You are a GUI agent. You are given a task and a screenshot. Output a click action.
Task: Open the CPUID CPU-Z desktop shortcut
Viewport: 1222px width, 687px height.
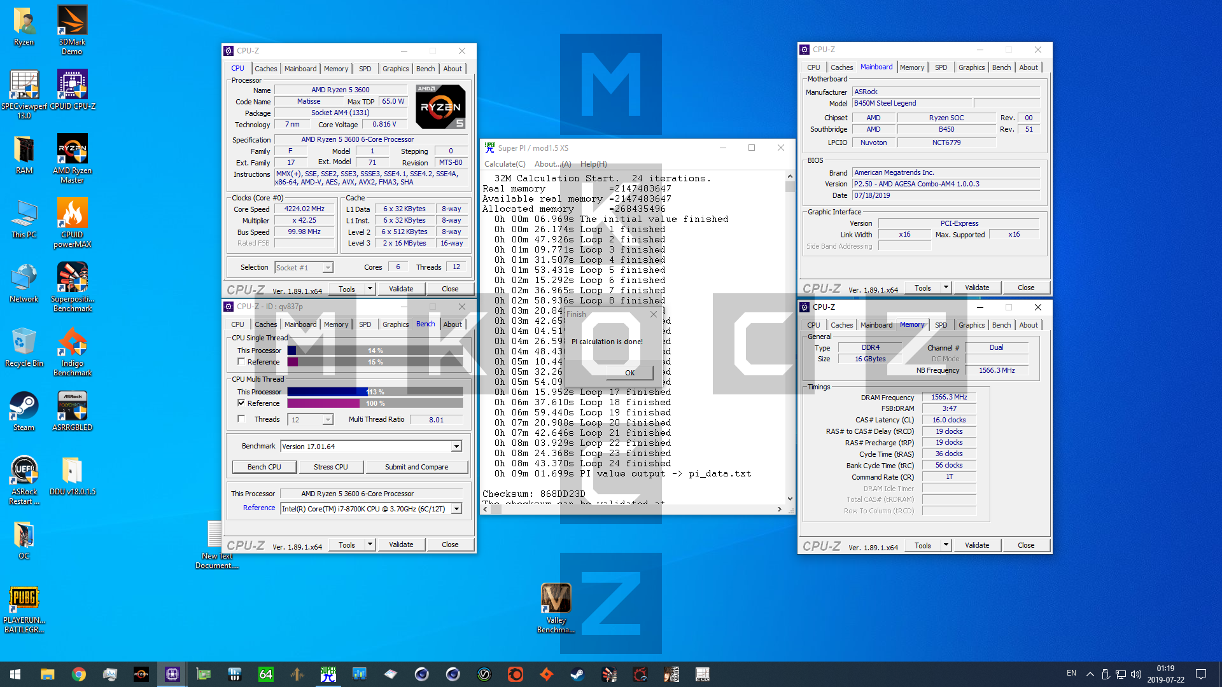point(72,90)
